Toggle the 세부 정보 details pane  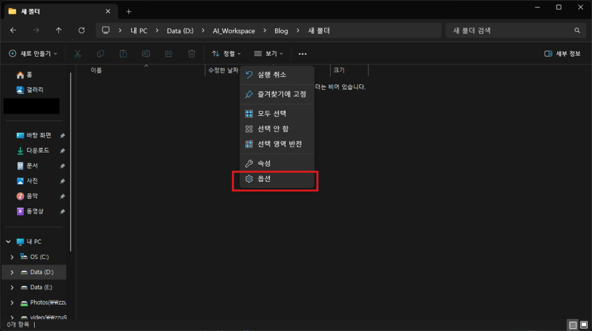pos(562,54)
